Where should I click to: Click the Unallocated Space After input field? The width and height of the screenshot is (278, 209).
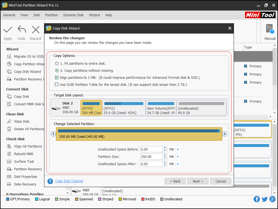pos(151,164)
